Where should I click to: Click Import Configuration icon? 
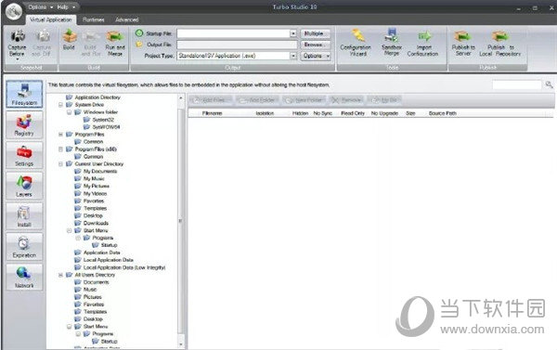pos(424,36)
